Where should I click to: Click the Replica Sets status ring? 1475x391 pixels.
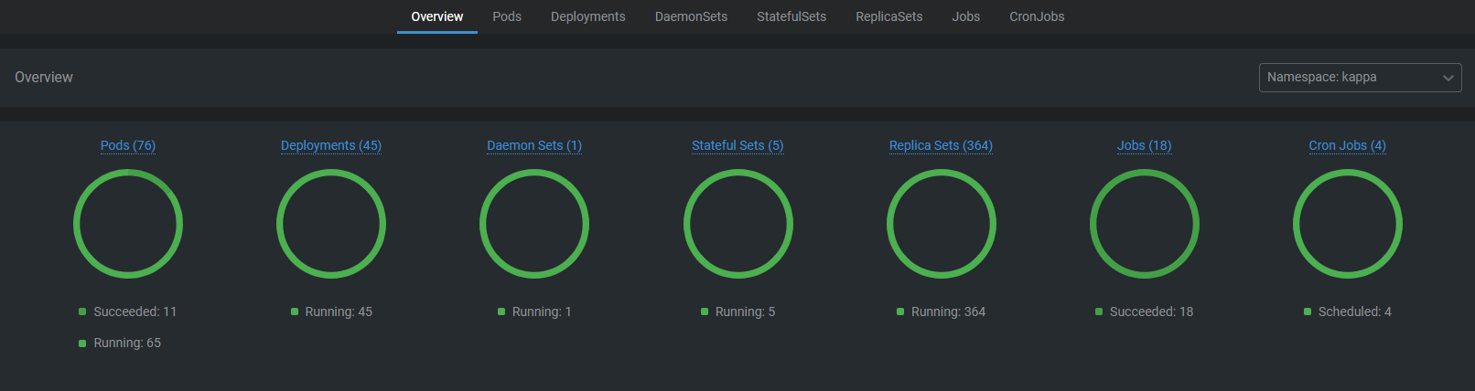tap(942, 174)
